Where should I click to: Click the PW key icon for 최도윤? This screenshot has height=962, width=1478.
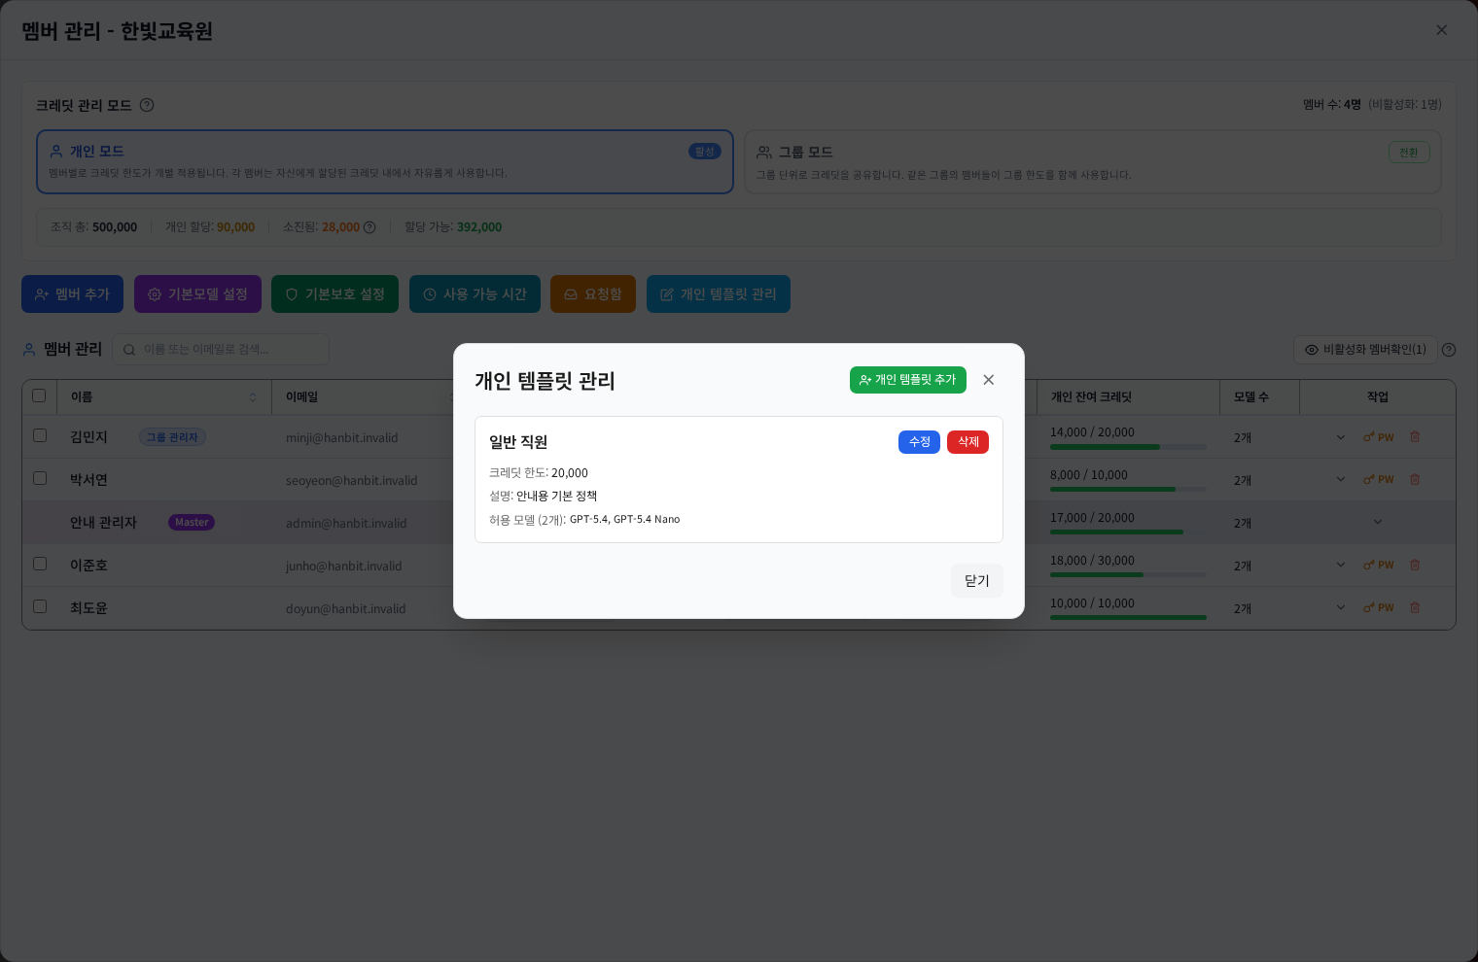coord(1379,608)
